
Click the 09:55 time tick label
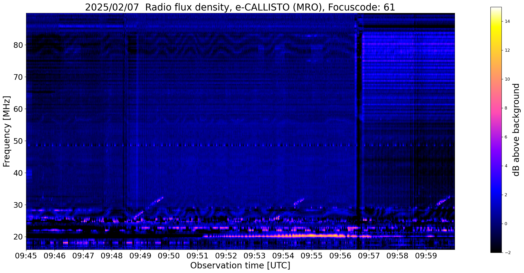[x=312, y=256]
